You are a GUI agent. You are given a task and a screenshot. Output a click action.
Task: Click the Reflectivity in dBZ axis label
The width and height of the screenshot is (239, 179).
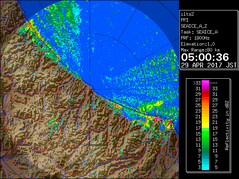(227, 125)
